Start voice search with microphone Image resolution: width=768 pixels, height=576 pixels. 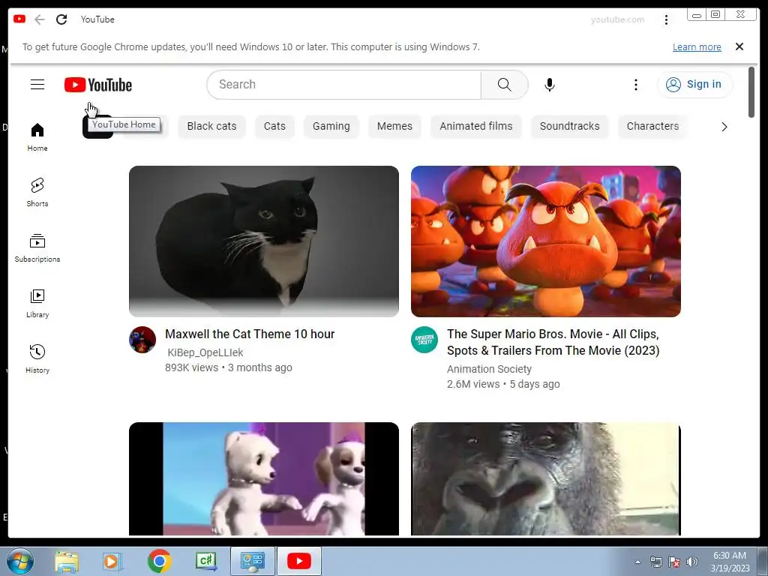tap(550, 84)
